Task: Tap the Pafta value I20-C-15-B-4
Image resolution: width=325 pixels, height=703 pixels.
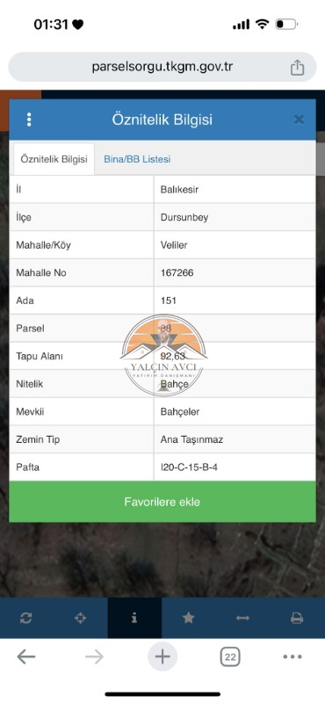Action: coord(189,467)
